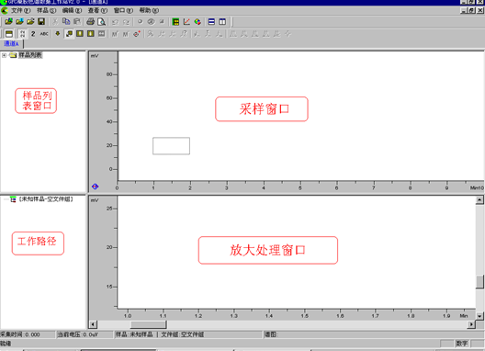Click the Copy icon in toolbar
This screenshot has height=351, width=485.
(66, 21)
